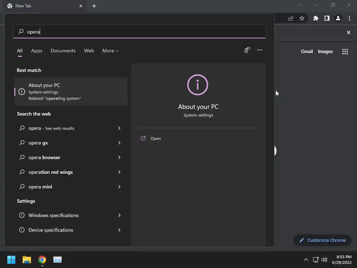The height and width of the screenshot is (268, 357).
Task: Close the New Tab tab
Action: point(81,6)
